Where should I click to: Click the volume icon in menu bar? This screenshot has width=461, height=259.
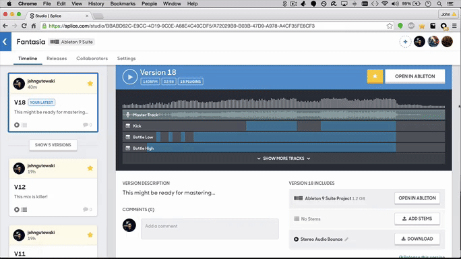(x=395, y=4)
